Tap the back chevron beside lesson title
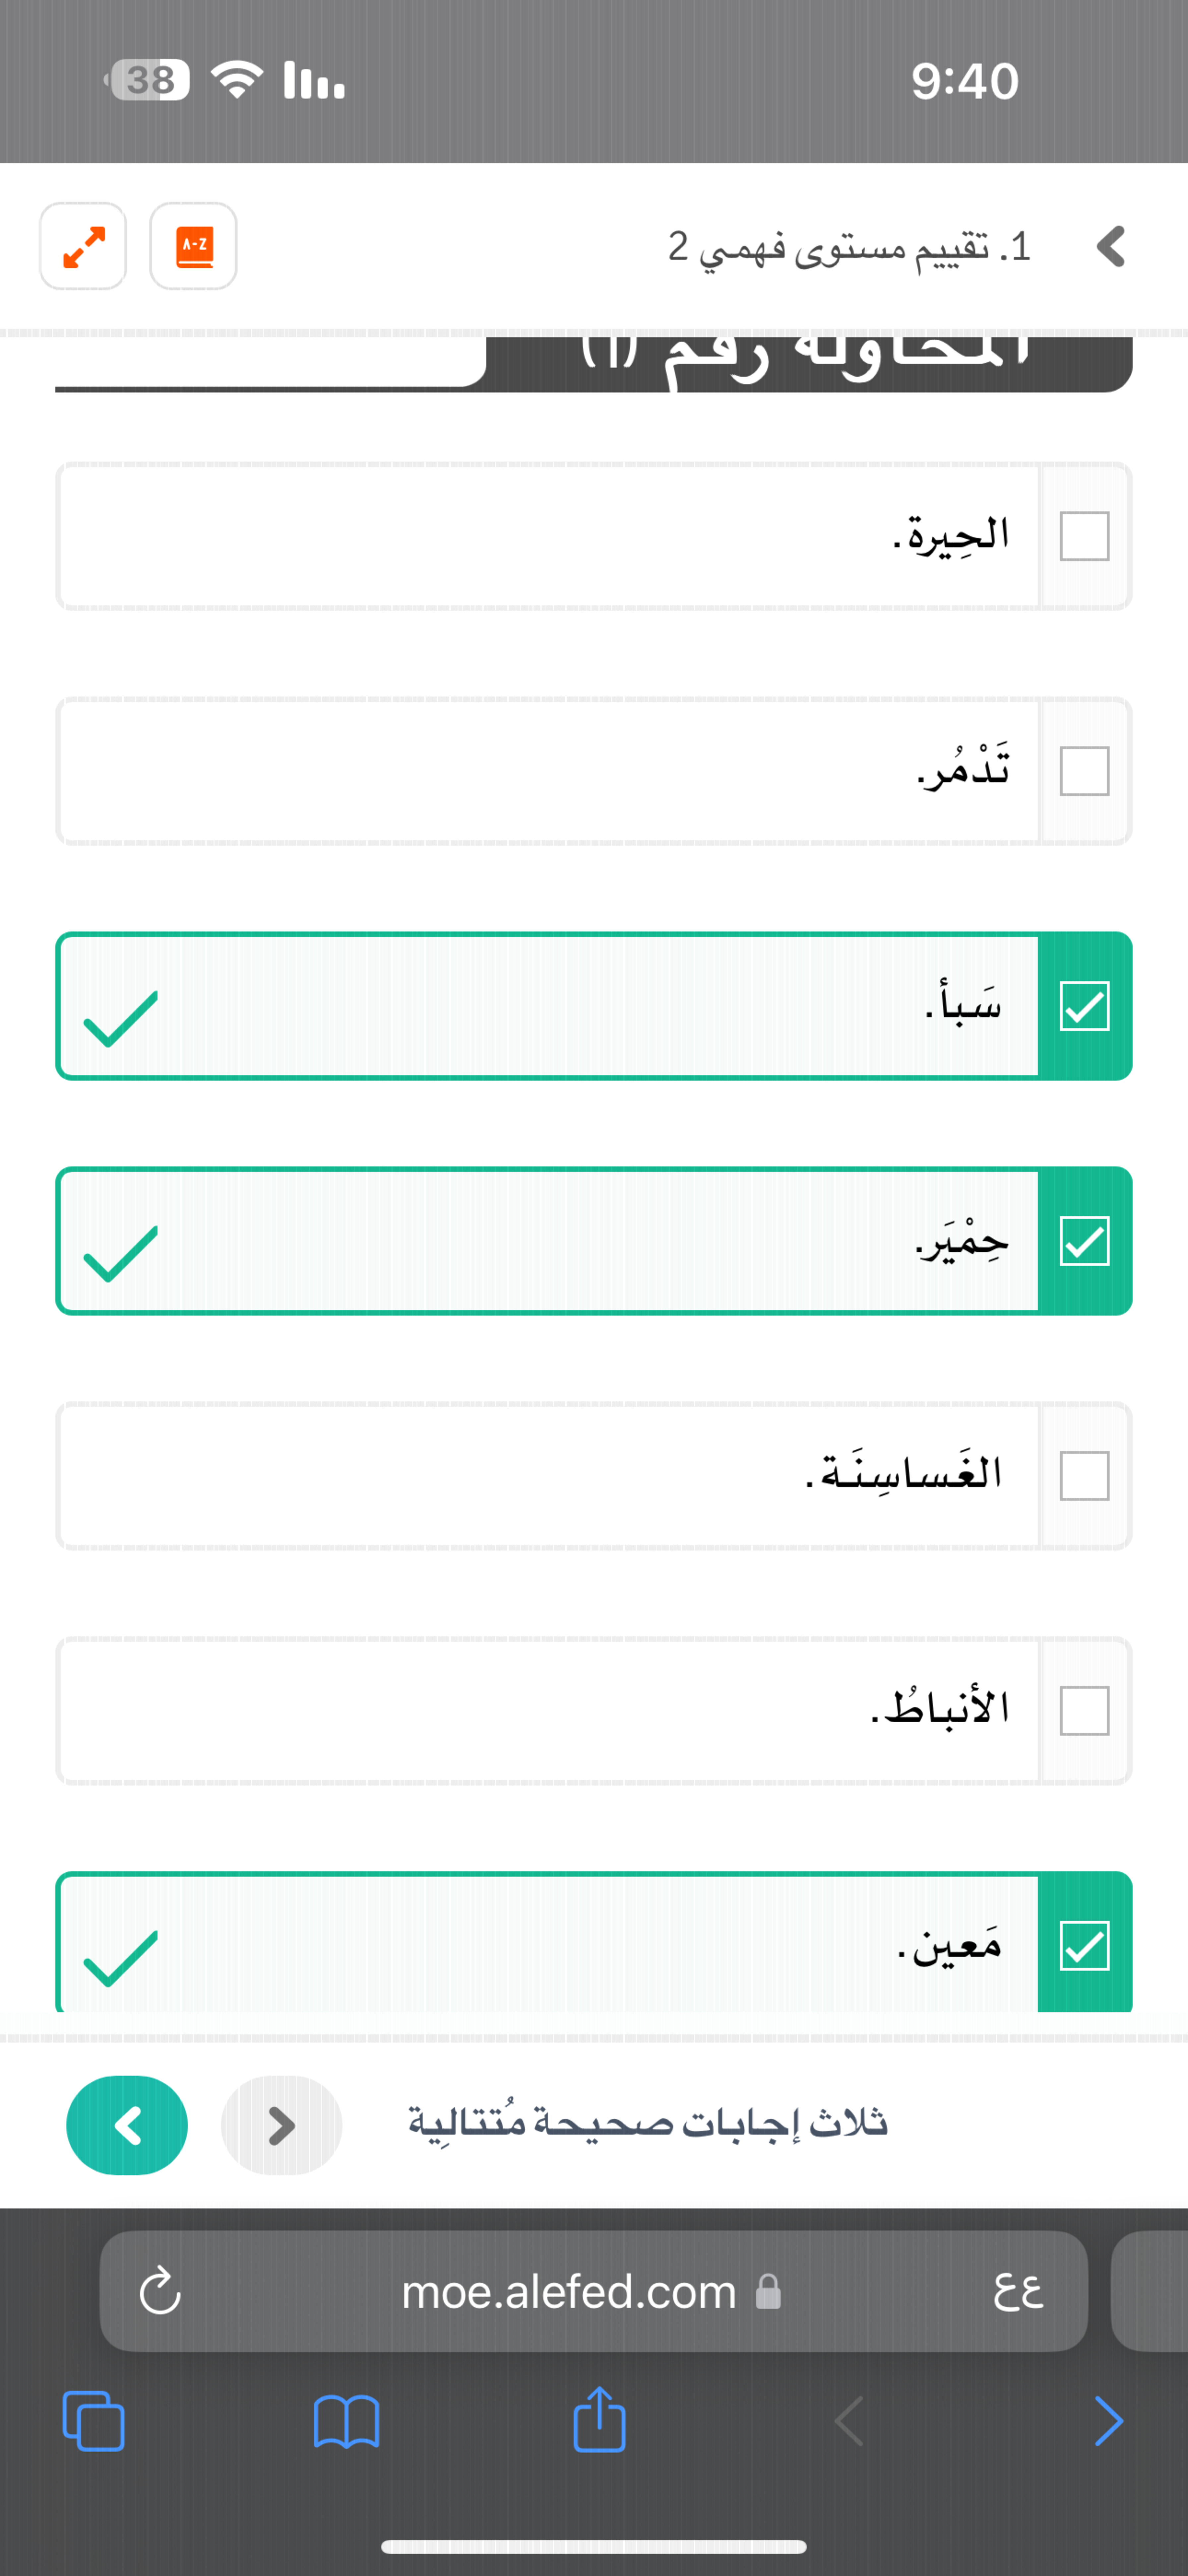The width and height of the screenshot is (1188, 2576). coord(1111,246)
